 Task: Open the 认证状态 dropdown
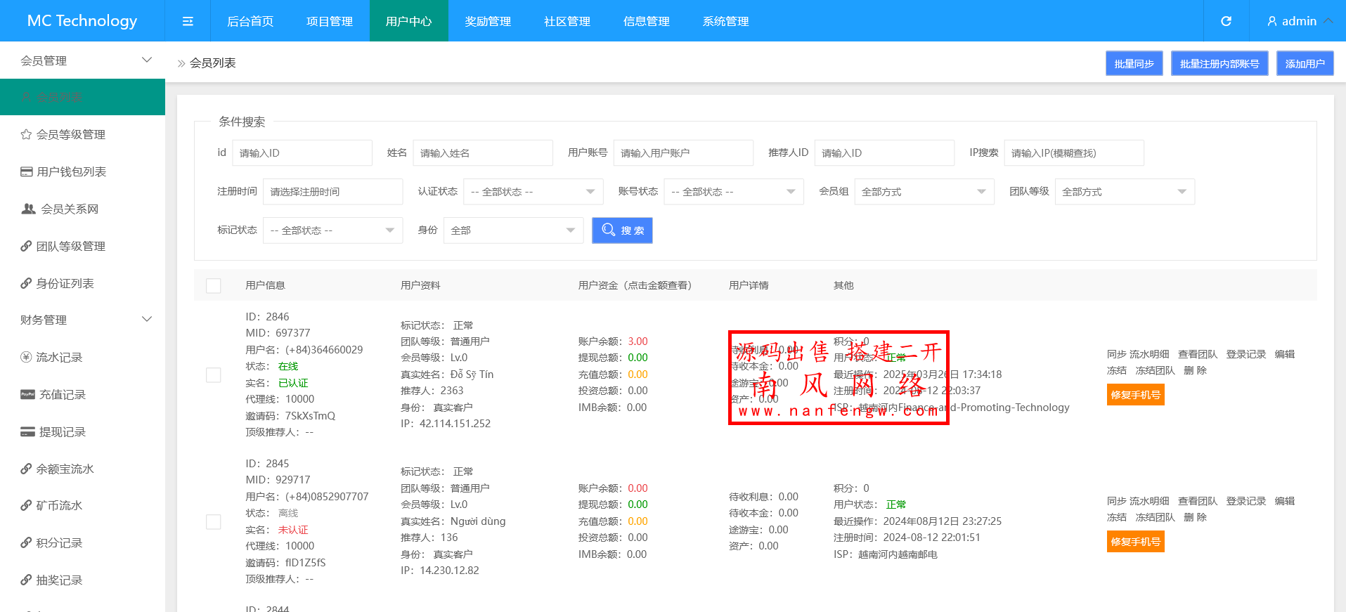click(533, 192)
